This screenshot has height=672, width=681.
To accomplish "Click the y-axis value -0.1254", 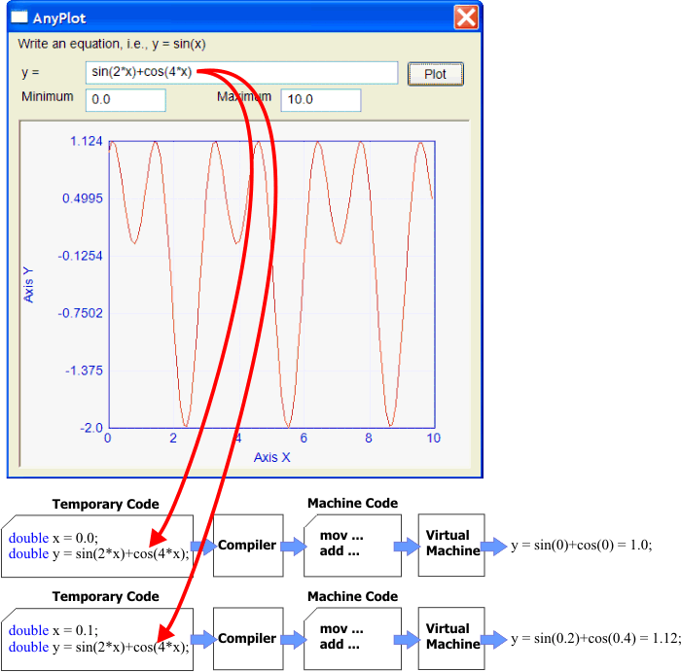I will [x=81, y=256].
